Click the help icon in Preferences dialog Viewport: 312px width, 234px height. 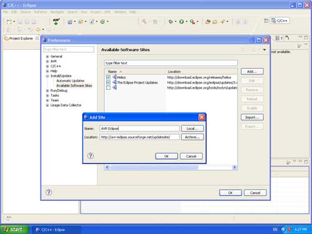click(x=49, y=192)
